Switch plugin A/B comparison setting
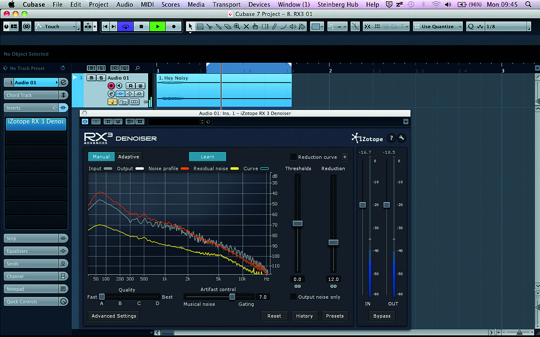The image size is (540, 337). click(130, 121)
